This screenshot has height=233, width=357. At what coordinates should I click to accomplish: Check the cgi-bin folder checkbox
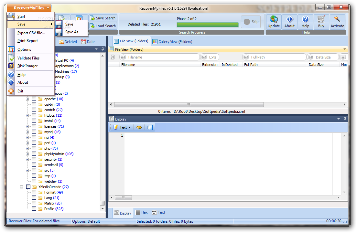click(34, 104)
